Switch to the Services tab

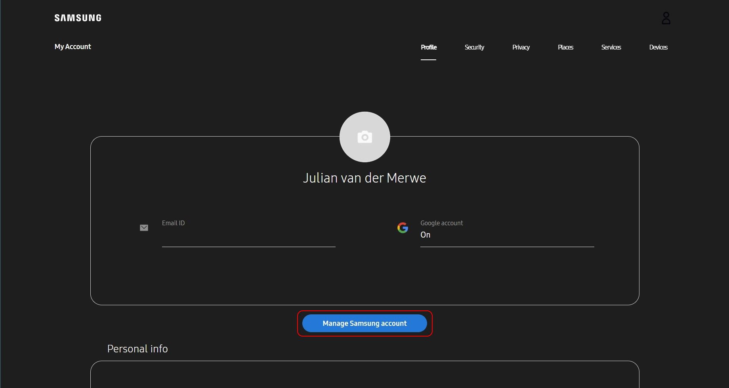(611, 48)
